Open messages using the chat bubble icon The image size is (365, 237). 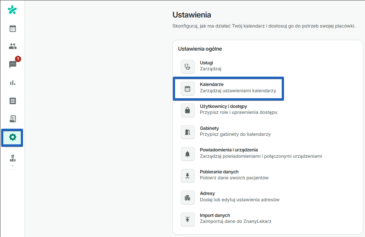coord(12,64)
